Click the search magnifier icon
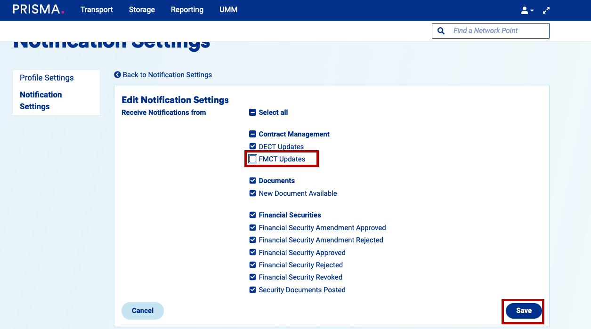The width and height of the screenshot is (591, 329). 441,31
